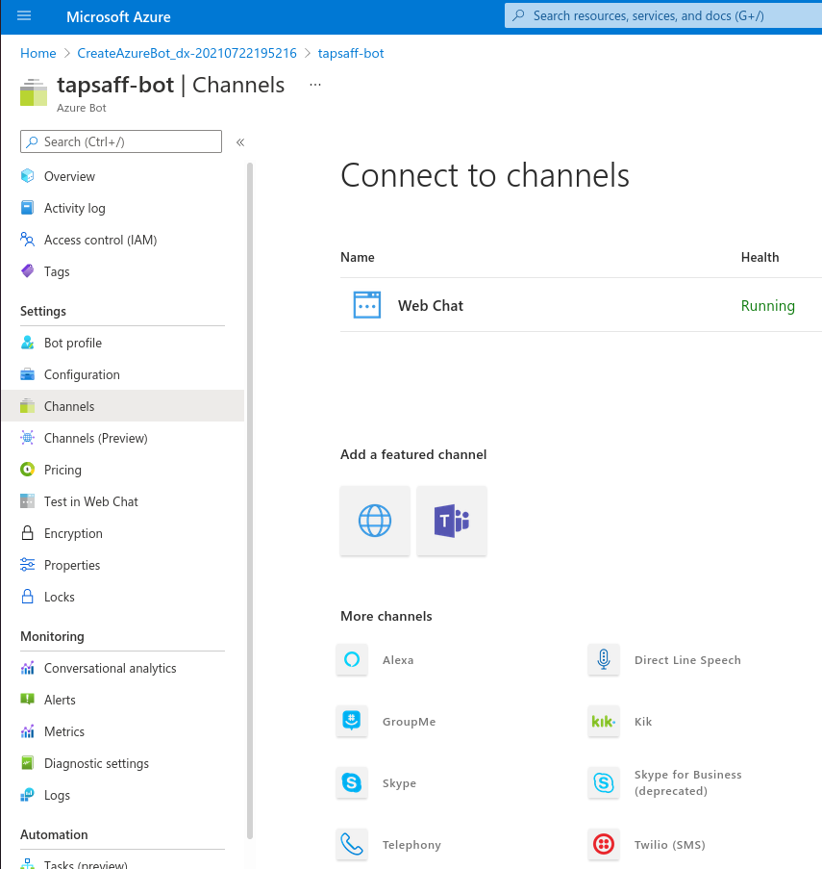
Task: Open the more options ellipsis beside Channels title
Action: click(315, 85)
